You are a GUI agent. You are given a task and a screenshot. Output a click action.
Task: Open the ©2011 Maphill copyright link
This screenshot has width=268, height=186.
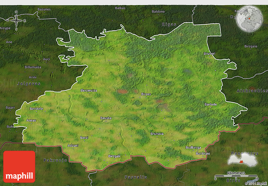(x=255, y=183)
